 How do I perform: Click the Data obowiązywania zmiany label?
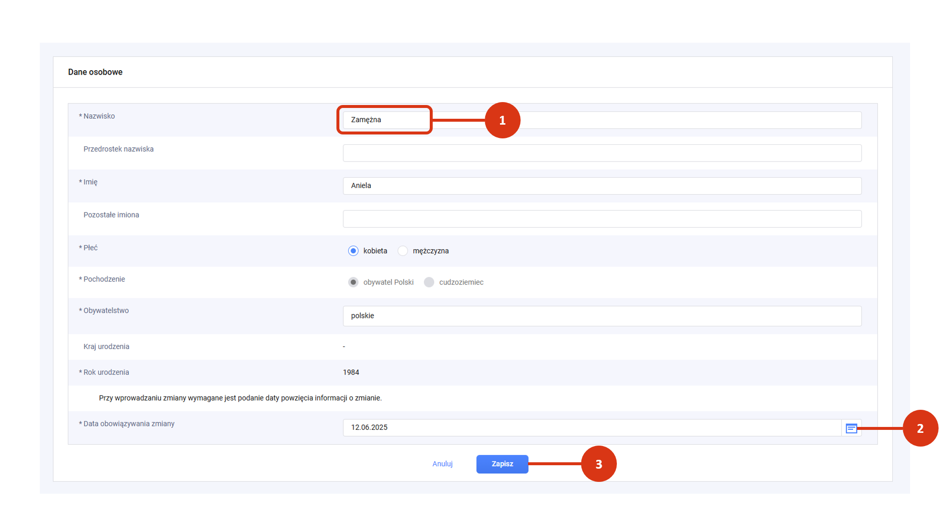point(129,424)
